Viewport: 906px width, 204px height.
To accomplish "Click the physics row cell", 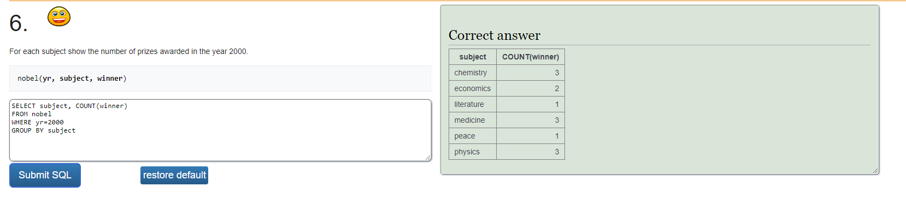I will (473, 152).
